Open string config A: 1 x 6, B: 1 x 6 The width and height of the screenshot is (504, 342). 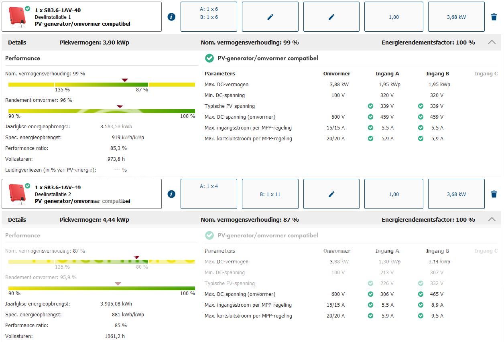[209, 17]
